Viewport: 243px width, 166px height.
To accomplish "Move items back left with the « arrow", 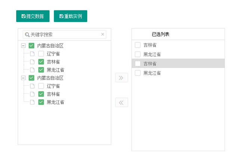I will pyautogui.click(x=121, y=102).
